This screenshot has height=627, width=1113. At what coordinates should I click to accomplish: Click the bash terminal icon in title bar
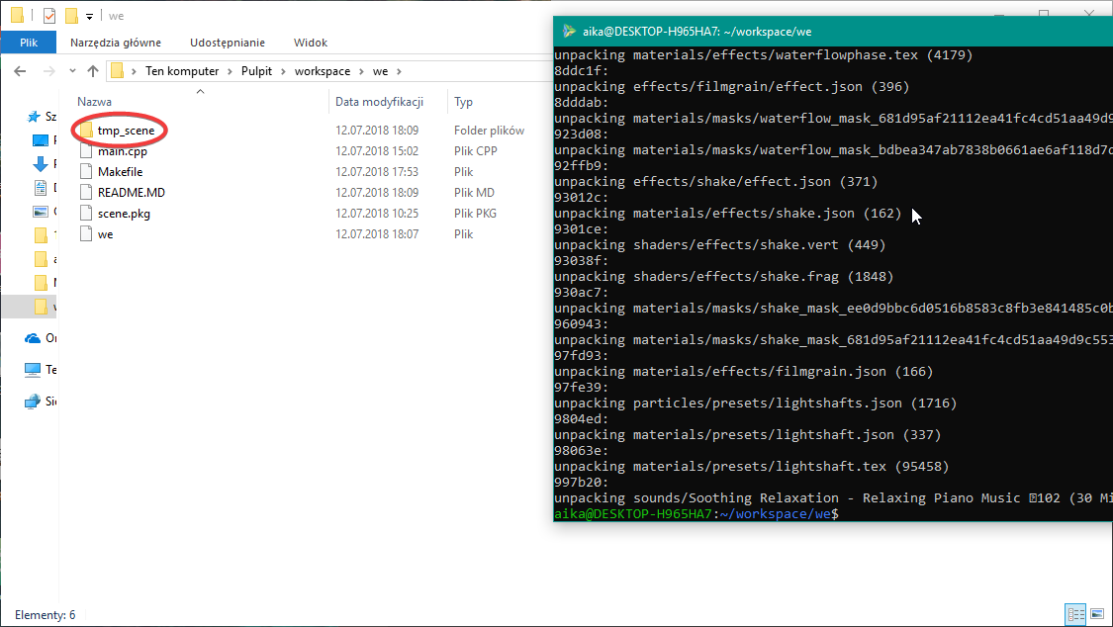(x=567, y=31)
